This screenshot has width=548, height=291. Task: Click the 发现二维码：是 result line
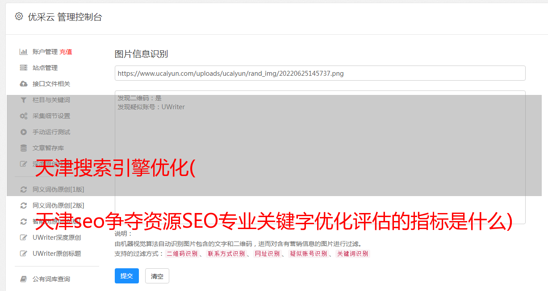(139, 98)
